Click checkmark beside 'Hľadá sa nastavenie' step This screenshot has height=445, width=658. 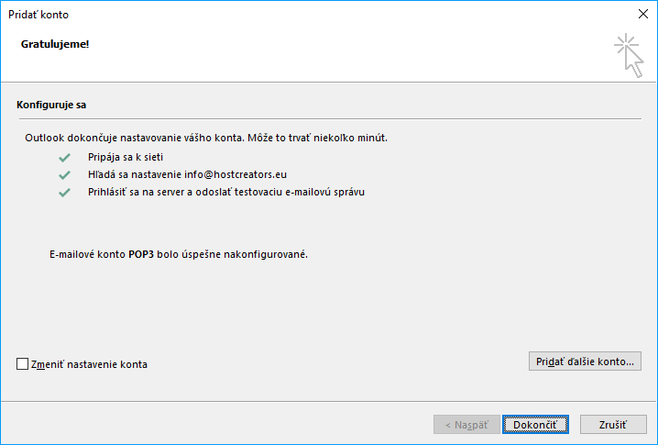tap(64, 174)
